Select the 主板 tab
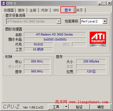 pyautogui.click(x=33, y=10)
